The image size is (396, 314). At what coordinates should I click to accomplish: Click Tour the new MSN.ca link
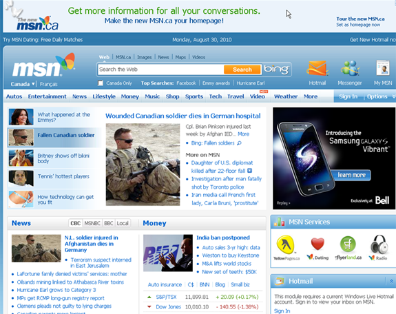(360, 19)
